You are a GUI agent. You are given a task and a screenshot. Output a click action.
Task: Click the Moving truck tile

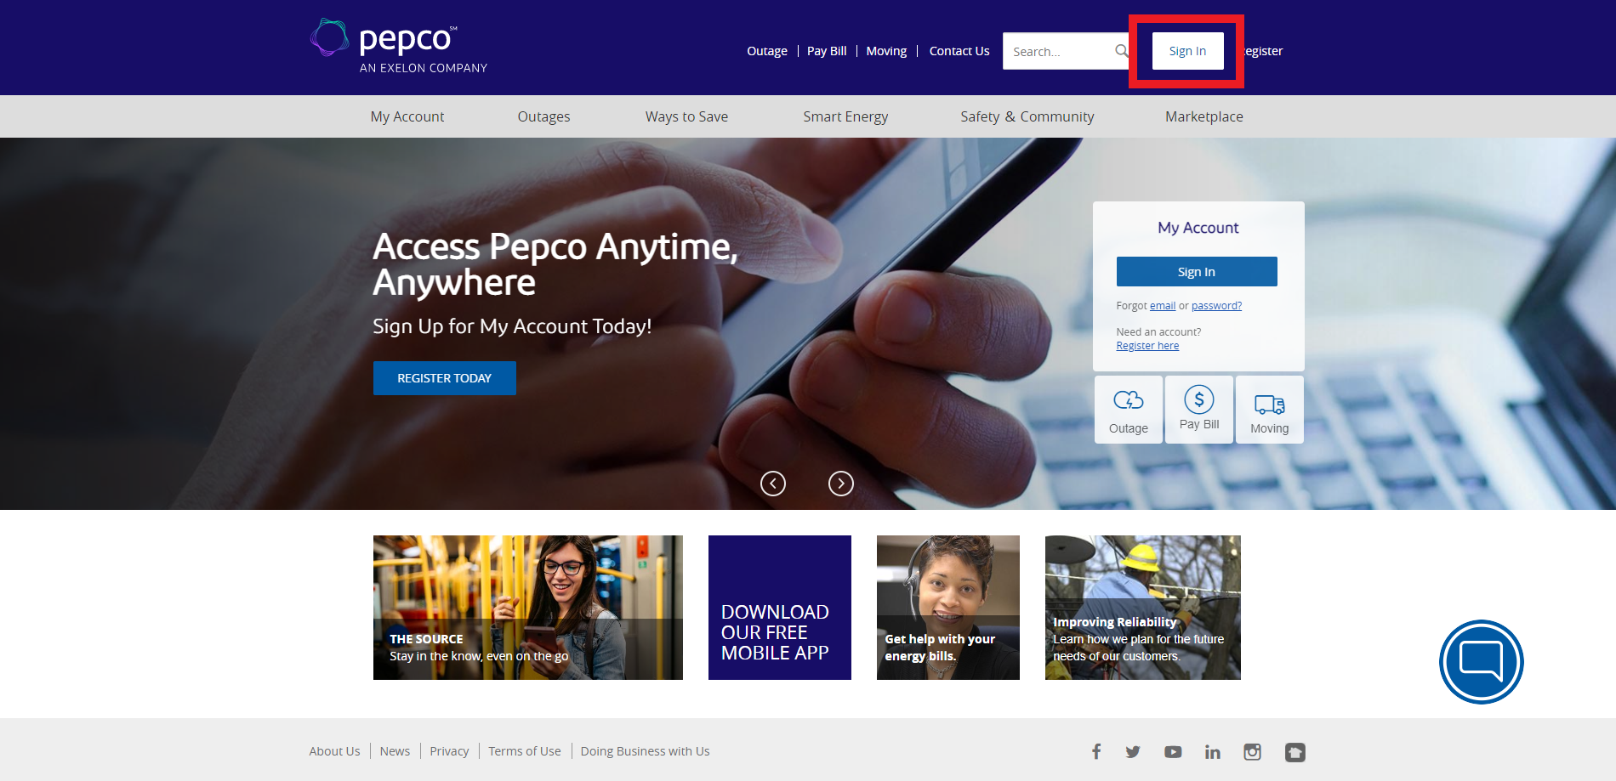click(1270, 410)
